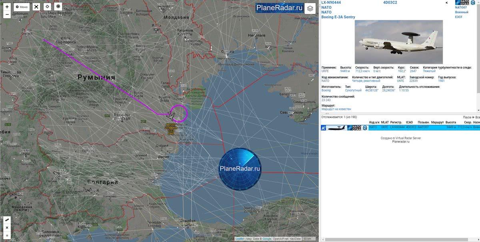The image size is (480, 242).
Task: Open the OpenAIP.net attribution link
Action: 281,239
